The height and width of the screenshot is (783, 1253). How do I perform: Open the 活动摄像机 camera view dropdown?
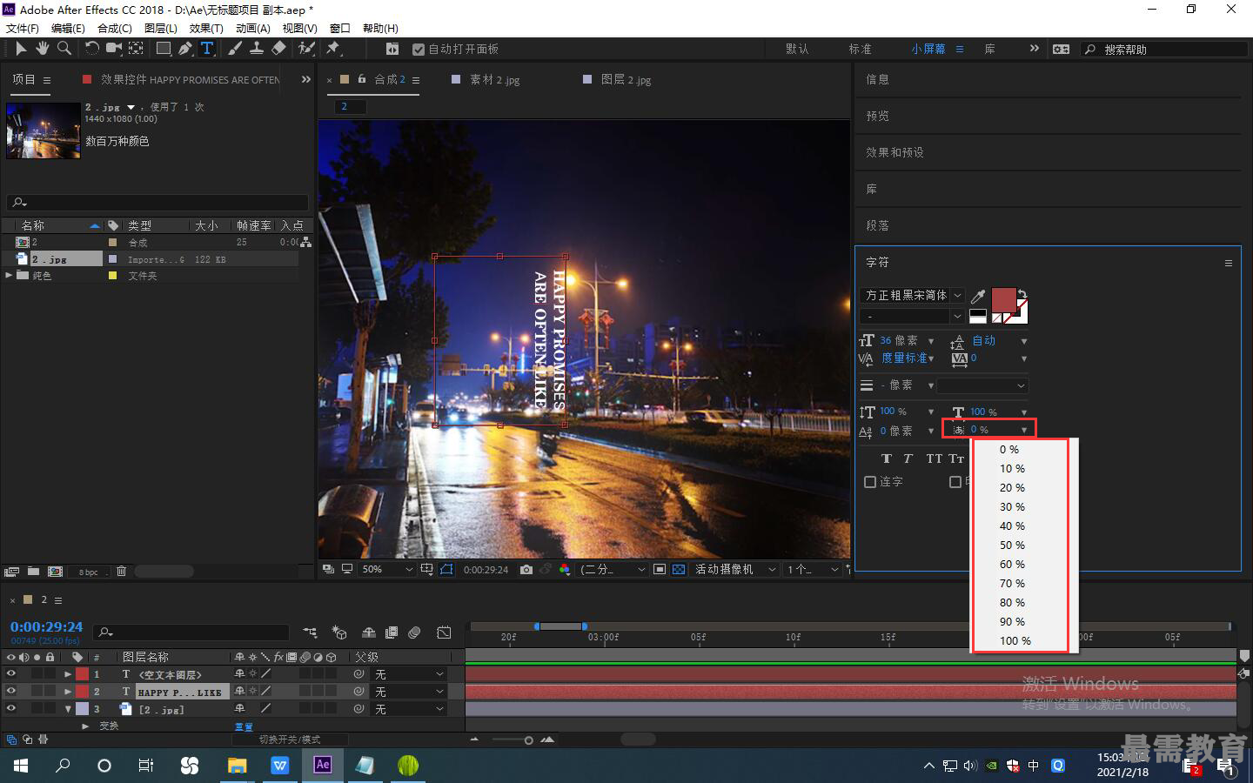pyautogui.click(x=735, y=570)
